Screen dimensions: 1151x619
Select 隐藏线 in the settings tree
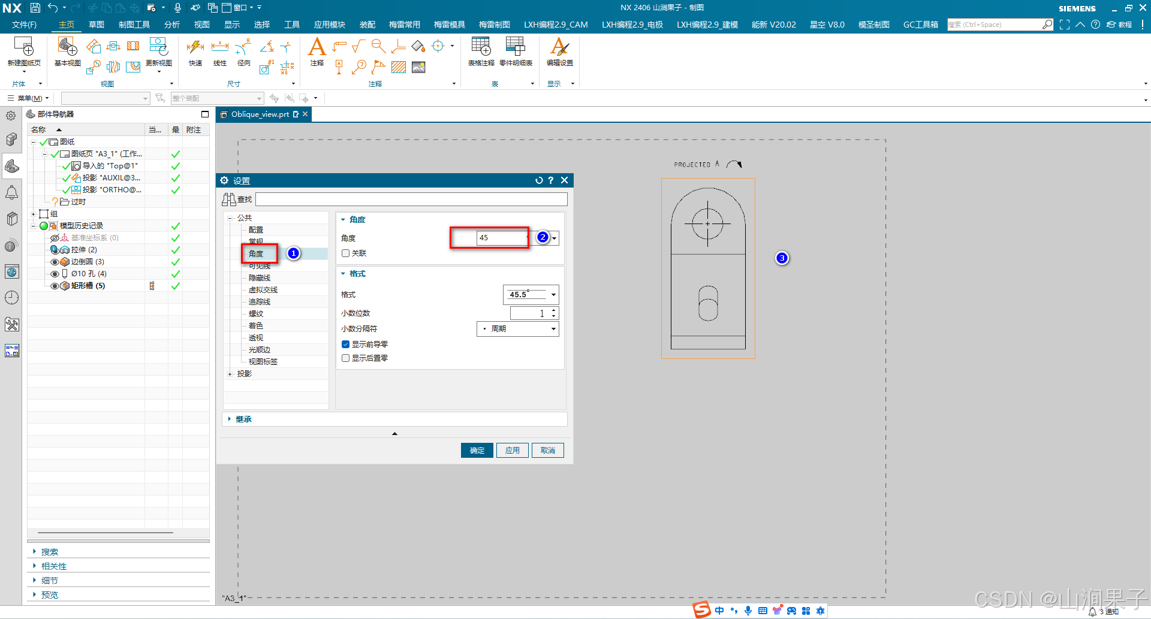pos(260,278)
